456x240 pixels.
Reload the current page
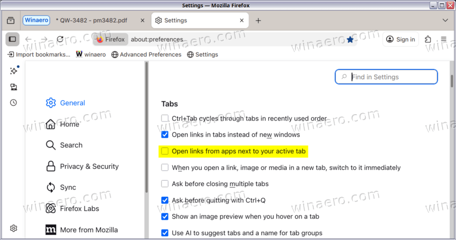[60, 39]
